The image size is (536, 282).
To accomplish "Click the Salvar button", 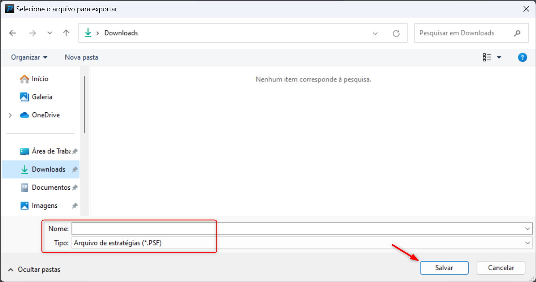I will (x=444, y=268).
